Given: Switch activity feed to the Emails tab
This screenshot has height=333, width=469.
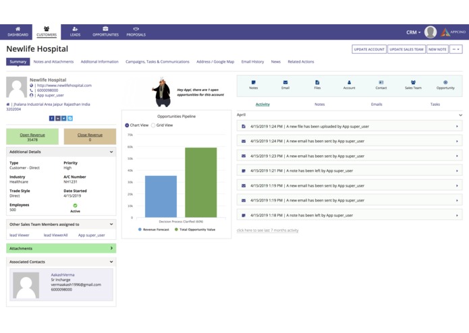Looking at the screenshot, I should pyautogui.click(x=377, y=104).
